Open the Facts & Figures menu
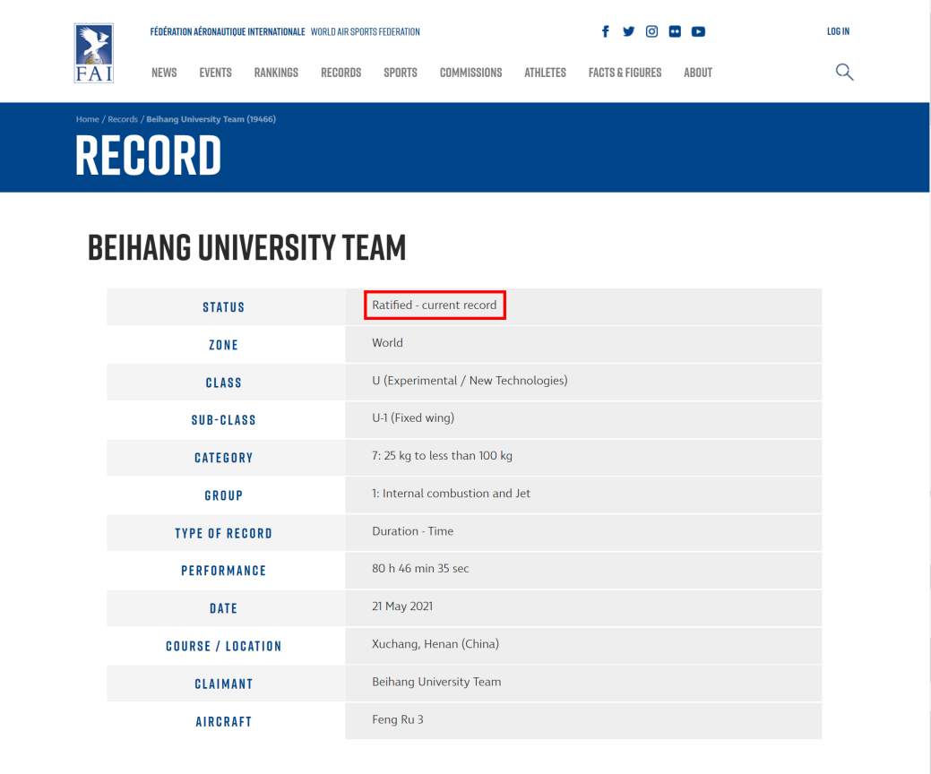Image resolution: width=931 pixels, height=774 pixels. click(x=625, y=73)
